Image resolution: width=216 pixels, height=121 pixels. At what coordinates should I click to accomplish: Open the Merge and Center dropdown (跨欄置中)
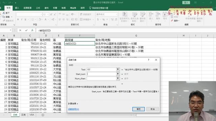click(93, 19)
